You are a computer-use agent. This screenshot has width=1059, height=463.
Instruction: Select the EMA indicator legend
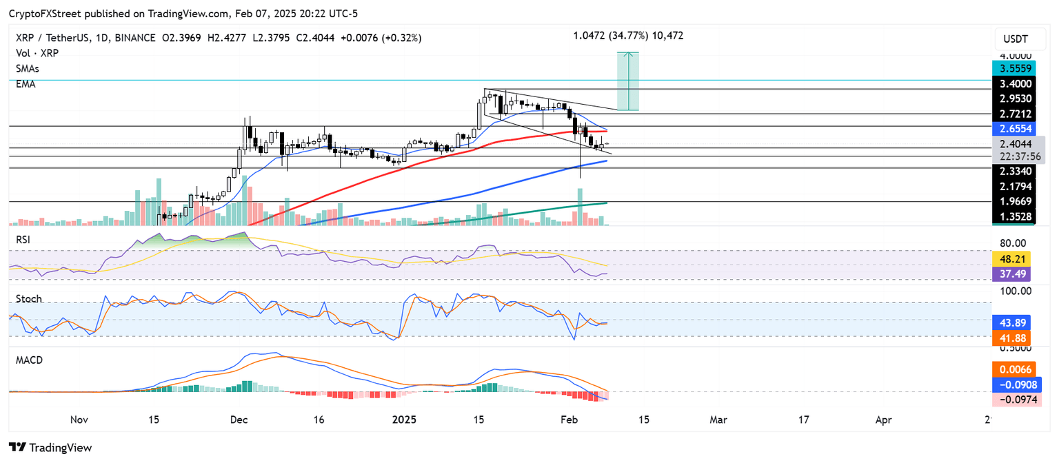coord(24,83)
